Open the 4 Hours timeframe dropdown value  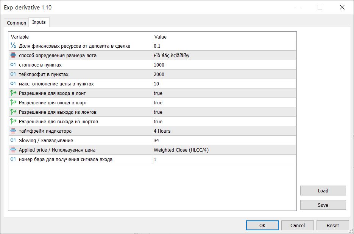223,131
